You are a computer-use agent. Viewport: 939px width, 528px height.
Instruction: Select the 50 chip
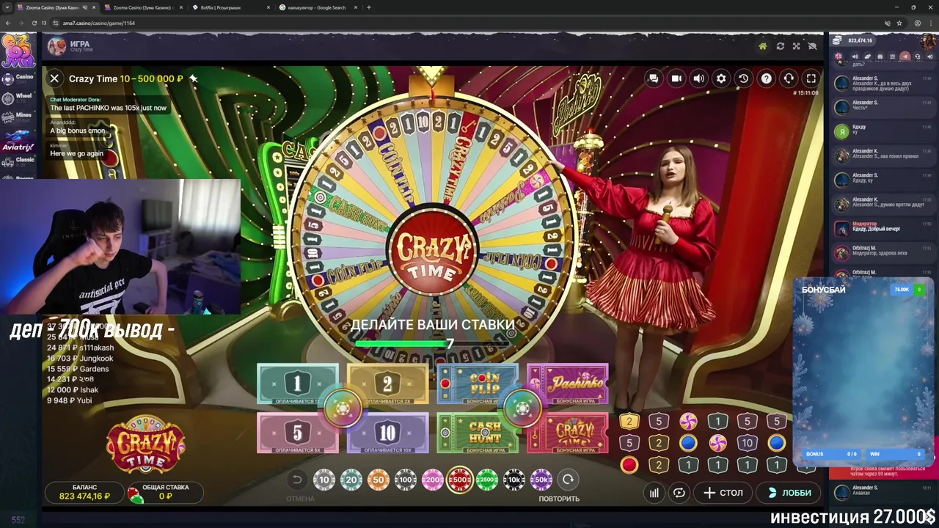378,480
